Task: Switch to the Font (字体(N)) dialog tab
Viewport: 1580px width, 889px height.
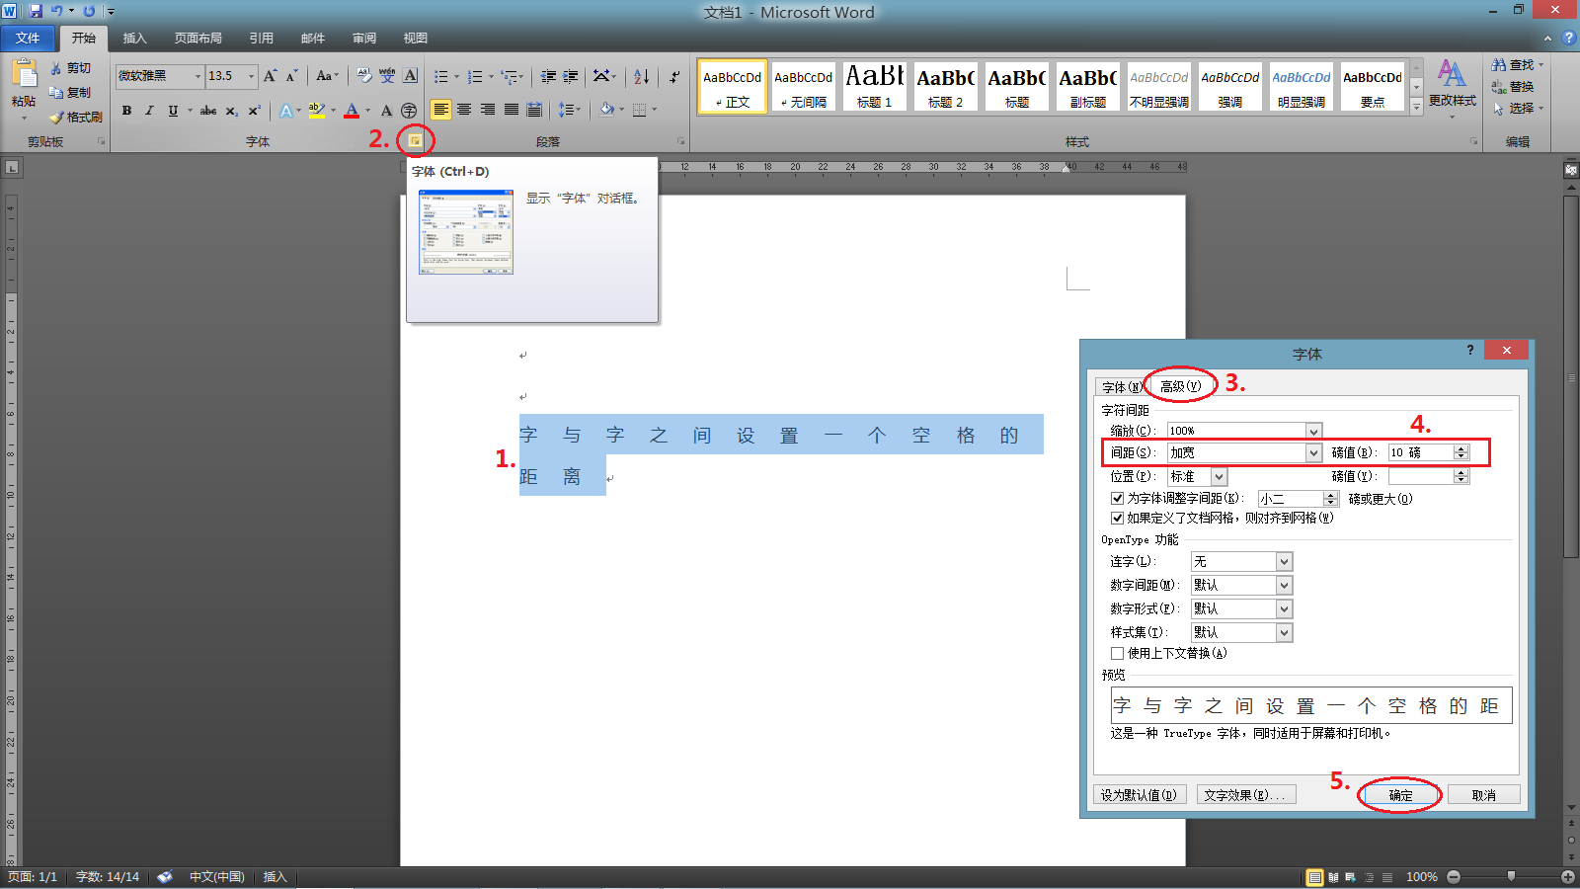Action: (1122, 386)
